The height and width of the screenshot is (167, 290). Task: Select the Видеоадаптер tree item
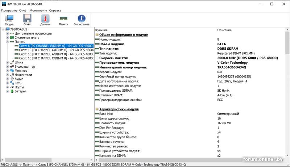click(25, 67)
